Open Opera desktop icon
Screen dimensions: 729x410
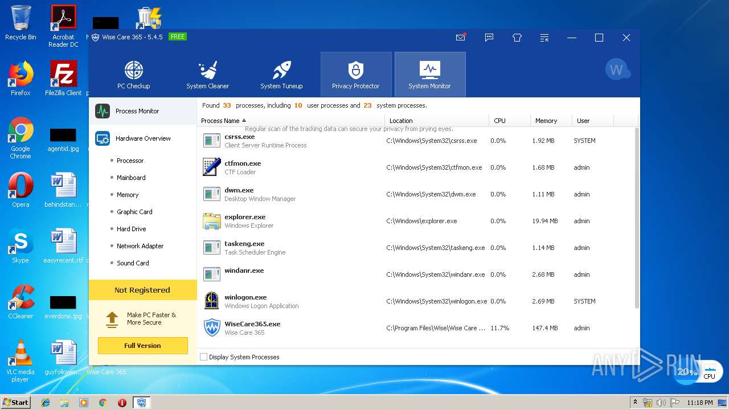pos(21,190)
